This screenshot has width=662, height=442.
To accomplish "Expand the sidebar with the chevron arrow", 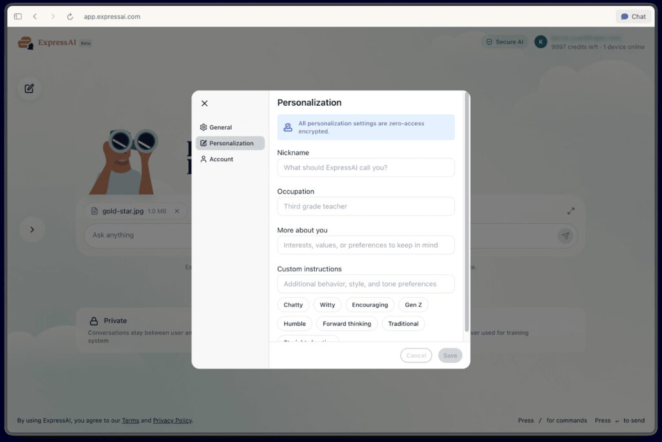I will coord(32,229).
